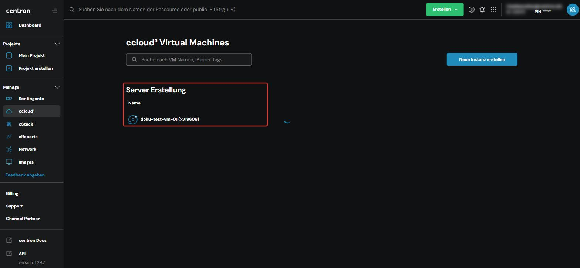Viewport: 580px width, 268px height.
Task: Go to Billing page
Action: coord(12,193)
